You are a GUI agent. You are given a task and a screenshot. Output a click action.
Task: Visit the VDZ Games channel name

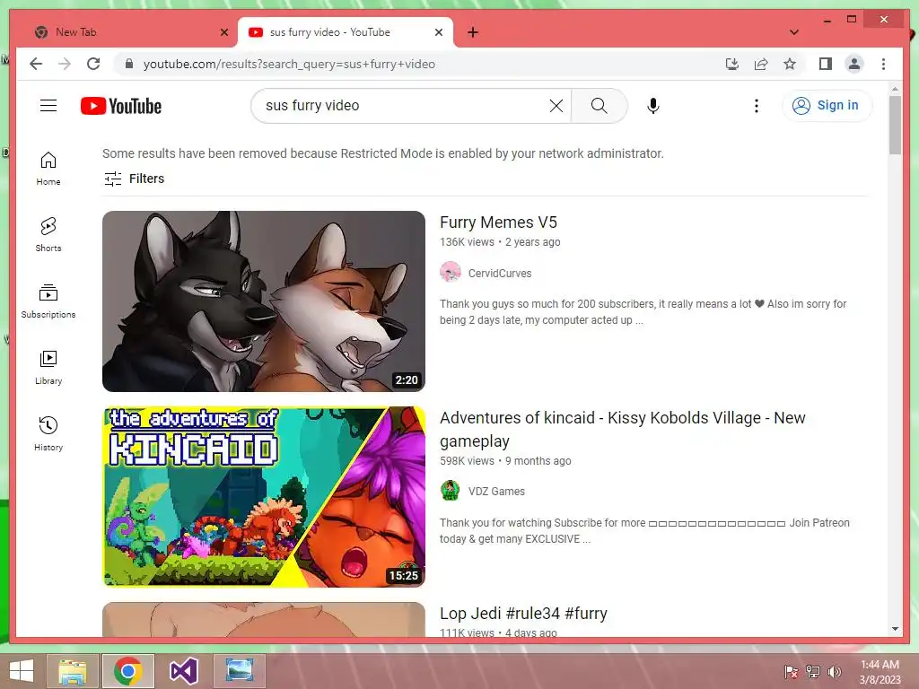[496, 492]
